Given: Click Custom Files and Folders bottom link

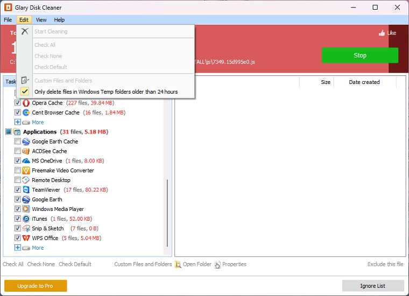Looking at the screenshot, I should tap(143, 264).
